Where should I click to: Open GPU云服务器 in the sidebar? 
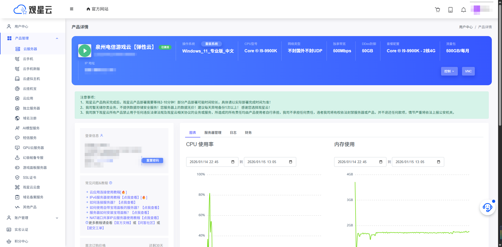[33, 148]
